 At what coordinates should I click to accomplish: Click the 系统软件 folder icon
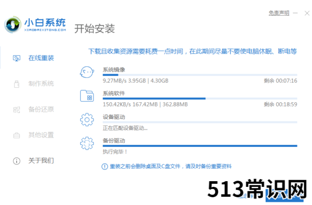click(x=87, y=96)
